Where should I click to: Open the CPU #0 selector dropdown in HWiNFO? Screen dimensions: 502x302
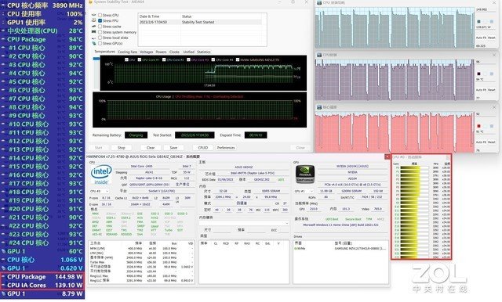pyautogui.click(x=100, y=191)
